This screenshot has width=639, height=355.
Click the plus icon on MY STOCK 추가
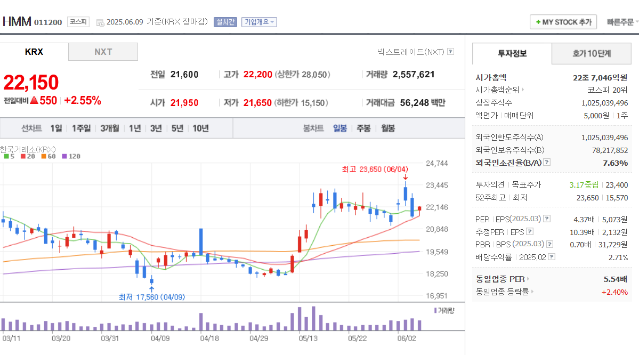click(538, 22)
